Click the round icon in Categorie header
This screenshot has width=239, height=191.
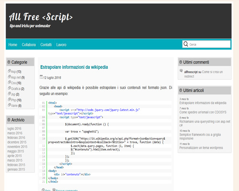(9, 62)
